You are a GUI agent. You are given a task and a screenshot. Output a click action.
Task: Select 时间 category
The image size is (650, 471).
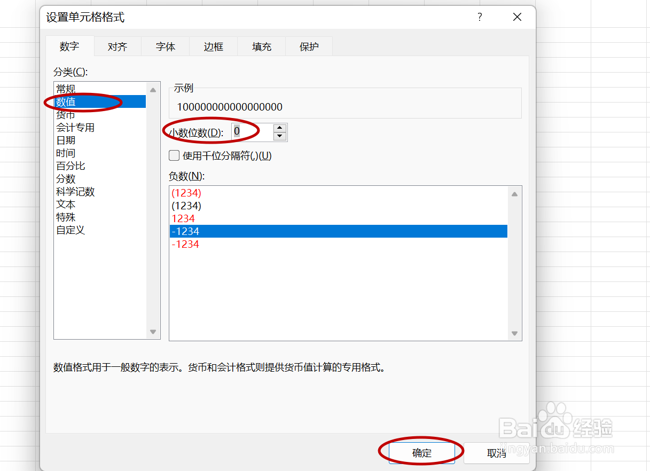point(100,153)
